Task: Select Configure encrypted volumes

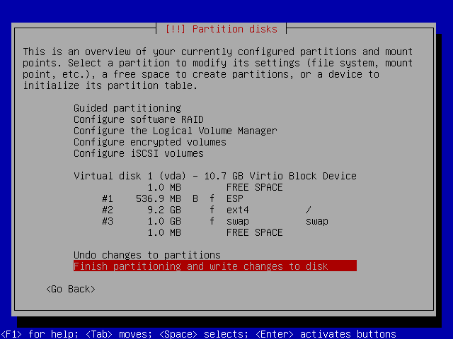Action: click(x=150, y=142)
